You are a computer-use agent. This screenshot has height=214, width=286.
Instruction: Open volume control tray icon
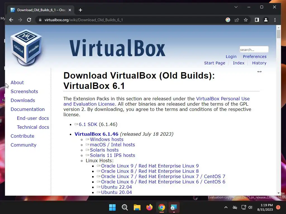point(250,207)
